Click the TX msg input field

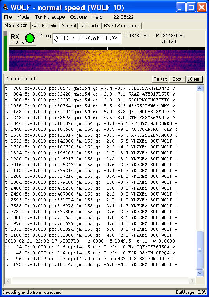pos(87,39)
